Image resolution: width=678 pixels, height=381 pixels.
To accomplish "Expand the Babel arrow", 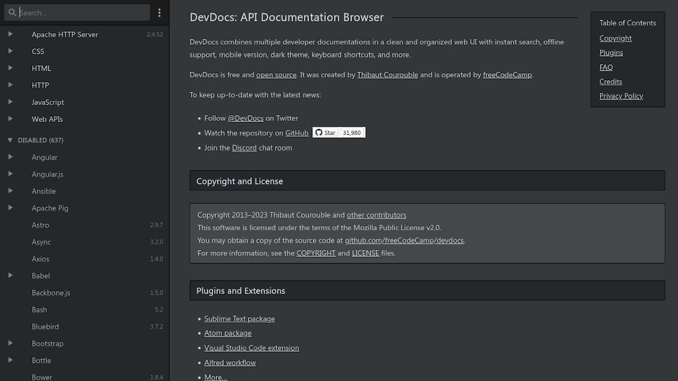I will [10, 275].
